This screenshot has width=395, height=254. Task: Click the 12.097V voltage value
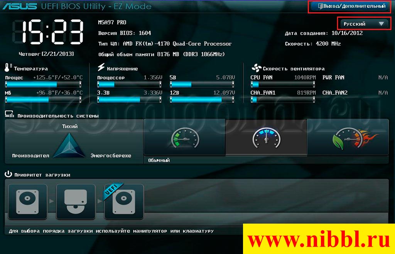click(x=224, y=93)
